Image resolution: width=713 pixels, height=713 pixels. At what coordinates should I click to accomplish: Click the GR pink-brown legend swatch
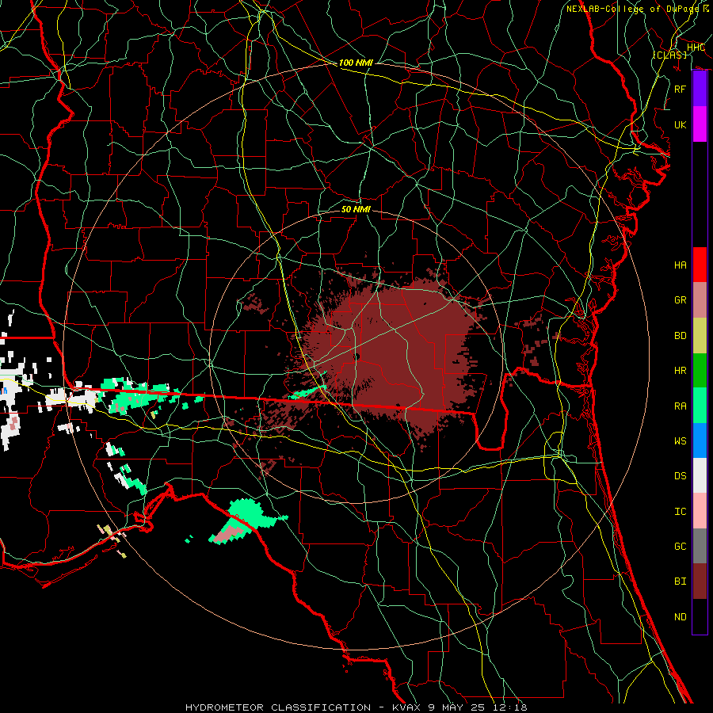click(700, 300)
